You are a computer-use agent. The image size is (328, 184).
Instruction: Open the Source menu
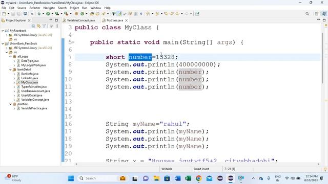pyautogui.click(x=22, y=8)
